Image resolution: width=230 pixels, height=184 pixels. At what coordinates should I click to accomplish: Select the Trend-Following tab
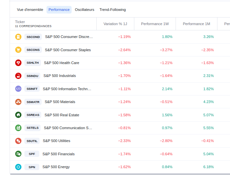tap(113, 10)
